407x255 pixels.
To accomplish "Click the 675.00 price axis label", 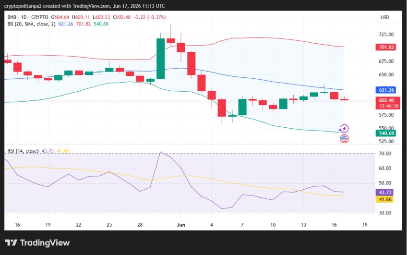I will click(x=386, y=61).
